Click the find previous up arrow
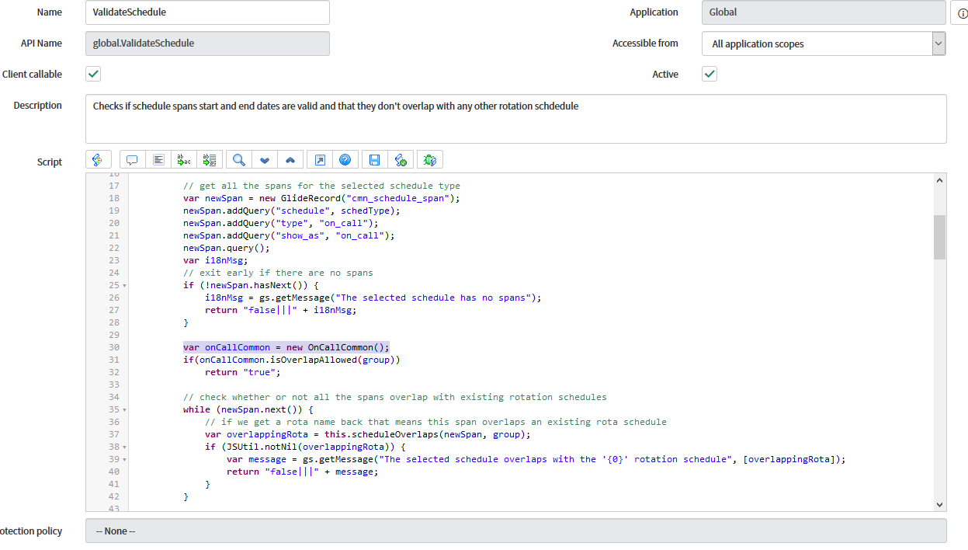The height and width of the screenshot is (550, 968). [x=290, y=160]
